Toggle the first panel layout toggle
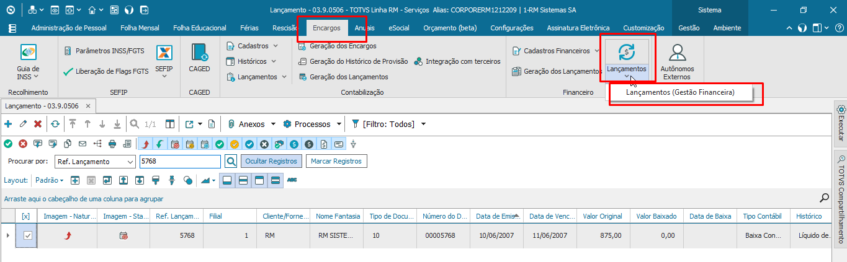This screenshot has width=847, height=262. [227, 180]
